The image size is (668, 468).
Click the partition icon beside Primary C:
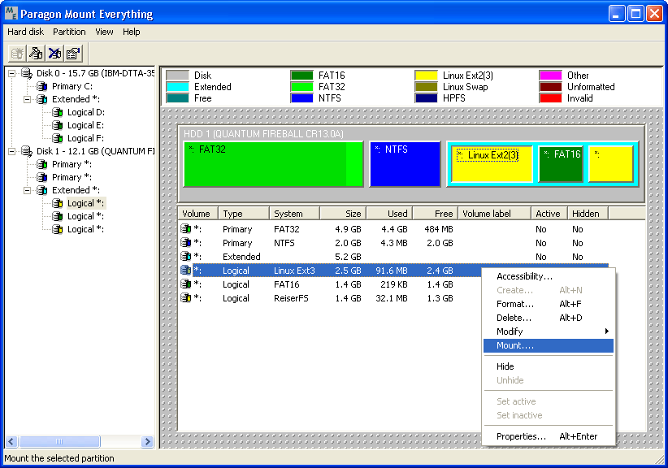tap(42, 86)
